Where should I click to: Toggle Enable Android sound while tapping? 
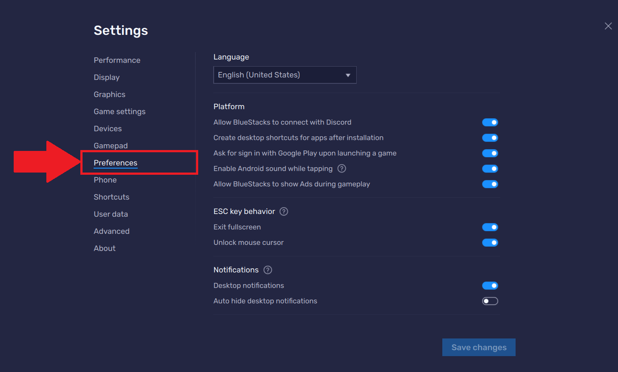pos(490,169)
